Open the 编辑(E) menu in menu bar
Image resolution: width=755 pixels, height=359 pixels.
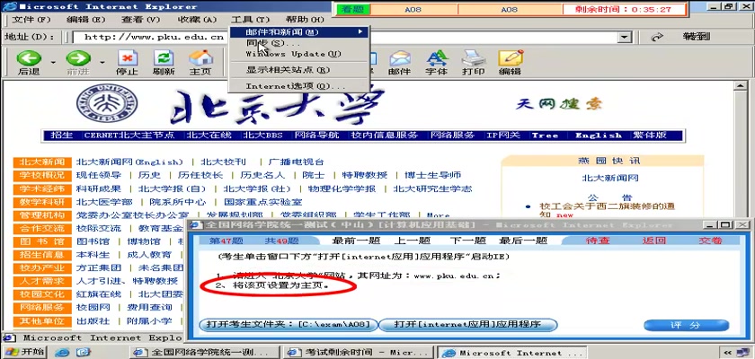click(86, 20)
